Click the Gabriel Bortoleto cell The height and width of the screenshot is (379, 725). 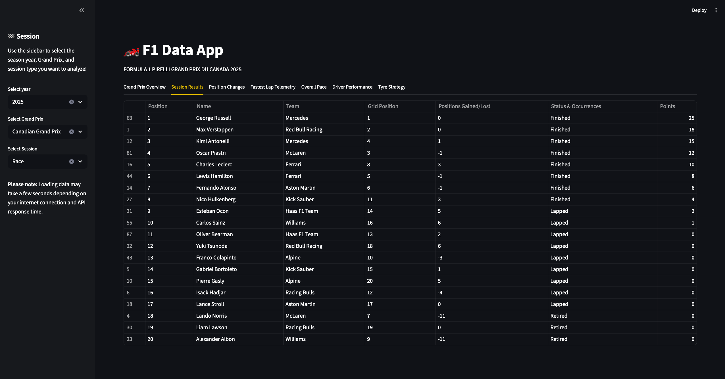[x=239, y=269]
